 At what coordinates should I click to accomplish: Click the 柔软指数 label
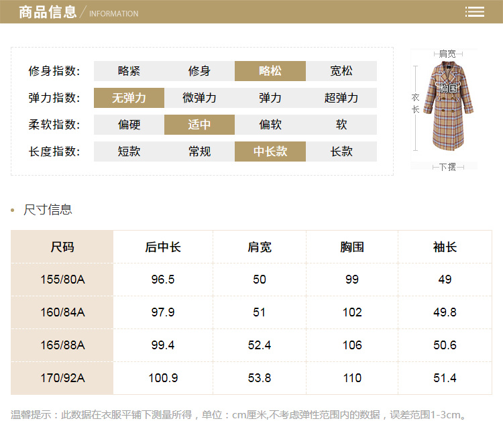tap(54, 125)
